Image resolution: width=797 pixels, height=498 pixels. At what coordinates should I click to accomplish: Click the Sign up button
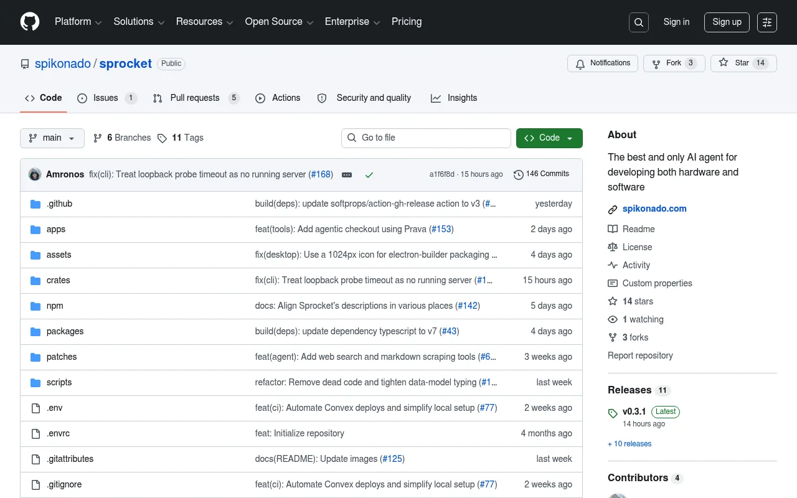point(727,22)
